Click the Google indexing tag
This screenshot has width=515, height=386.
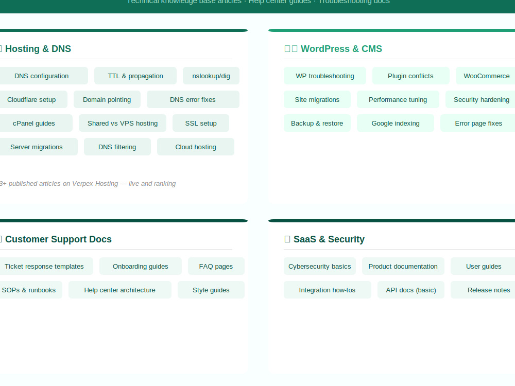click(396, 123)
